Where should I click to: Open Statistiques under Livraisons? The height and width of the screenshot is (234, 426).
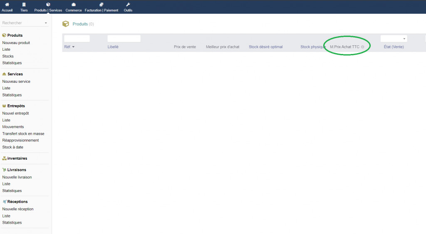(12, 190)
